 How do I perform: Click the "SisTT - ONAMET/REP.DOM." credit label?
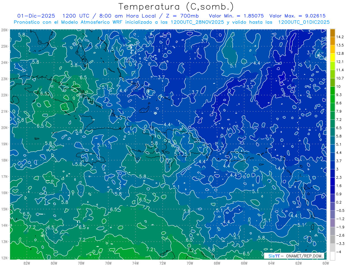click(294, 256)
